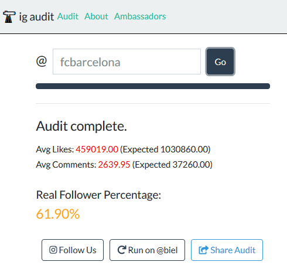Image resolution: width=287 pixels, height=279 pixels.
Task: Click the refresh arrow icon beside Run on @biel
Action: [122, 250]
